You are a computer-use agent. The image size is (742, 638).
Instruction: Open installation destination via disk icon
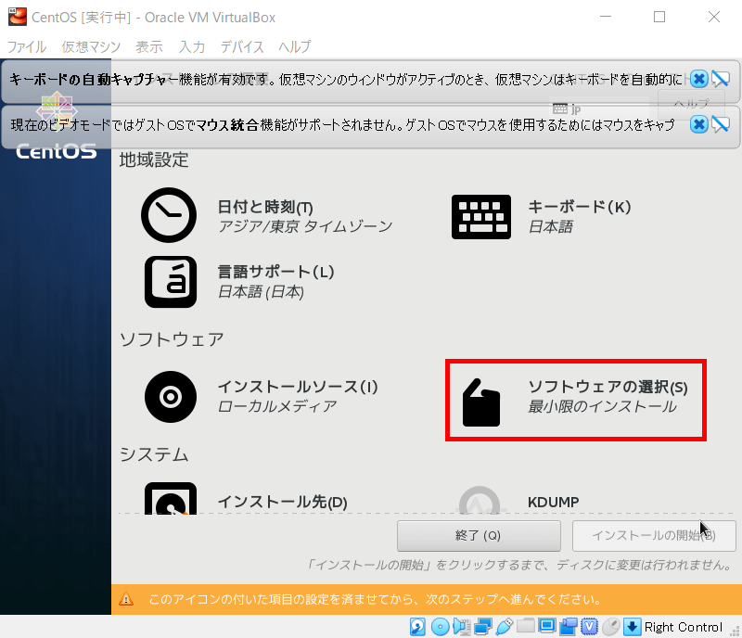171,498
